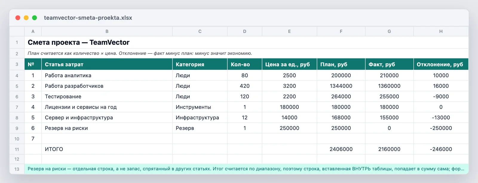The image size is (478, 183).
Task: Click the '№' header cell
Action: [x=33, y=64]
